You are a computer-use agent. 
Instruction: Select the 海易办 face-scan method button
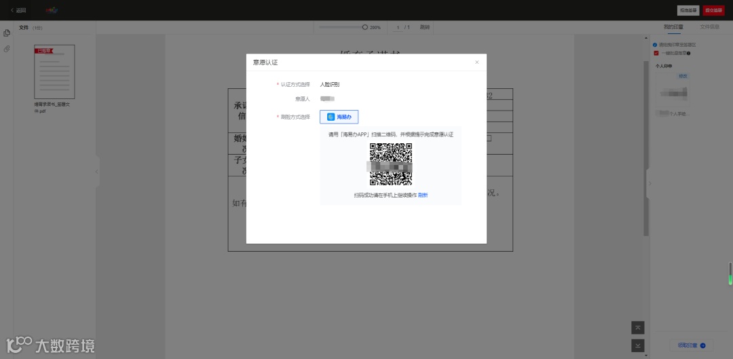(x=339, y=117)
